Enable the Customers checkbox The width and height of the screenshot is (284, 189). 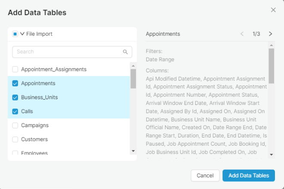point(15,139)
